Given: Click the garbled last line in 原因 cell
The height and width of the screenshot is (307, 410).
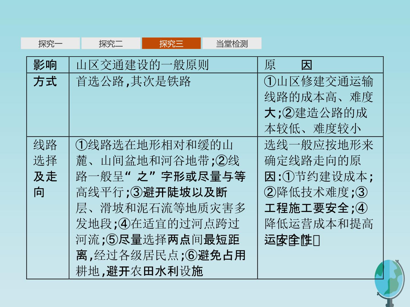Looking at the screenshot, I should click(x=292, y=240).
